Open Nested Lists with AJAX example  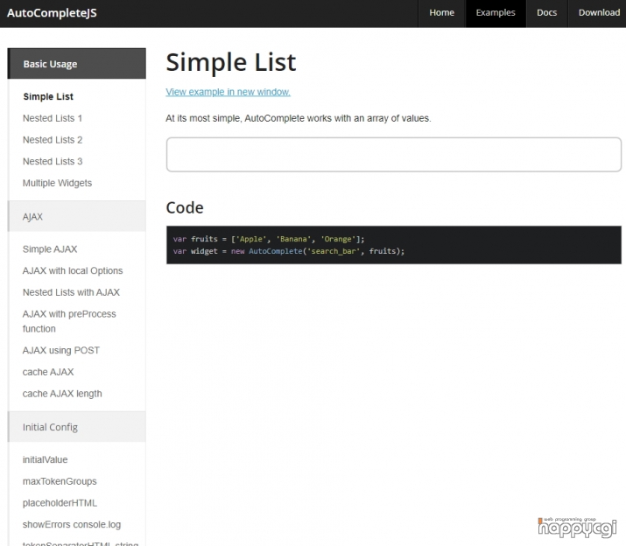click(71, 292)
